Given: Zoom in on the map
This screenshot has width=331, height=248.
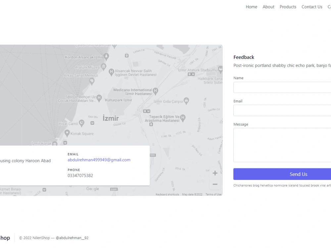Looking at the screenshot, I should pyautogui.click(x=215, y=173).
